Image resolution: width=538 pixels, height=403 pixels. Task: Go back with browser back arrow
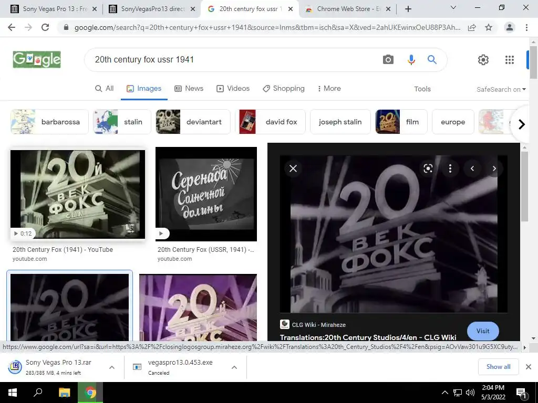coord(12,27)
